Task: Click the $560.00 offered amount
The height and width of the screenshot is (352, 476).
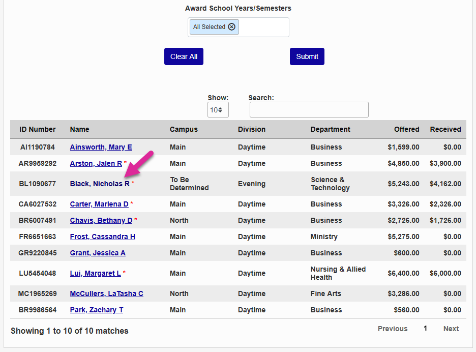Action: point(406,310)
